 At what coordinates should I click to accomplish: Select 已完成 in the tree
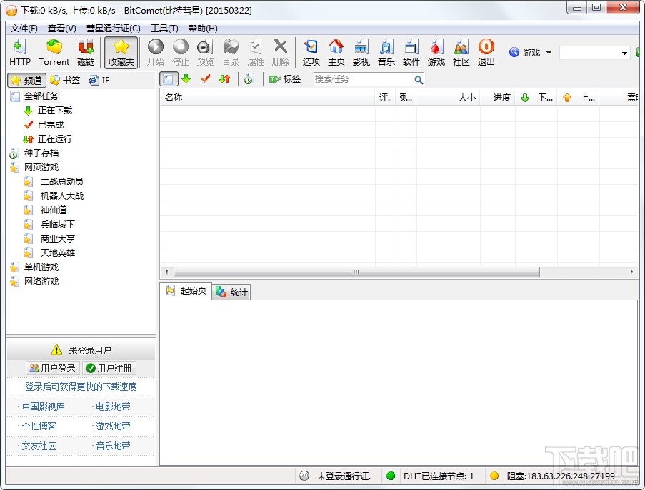(x=51, y=124)
